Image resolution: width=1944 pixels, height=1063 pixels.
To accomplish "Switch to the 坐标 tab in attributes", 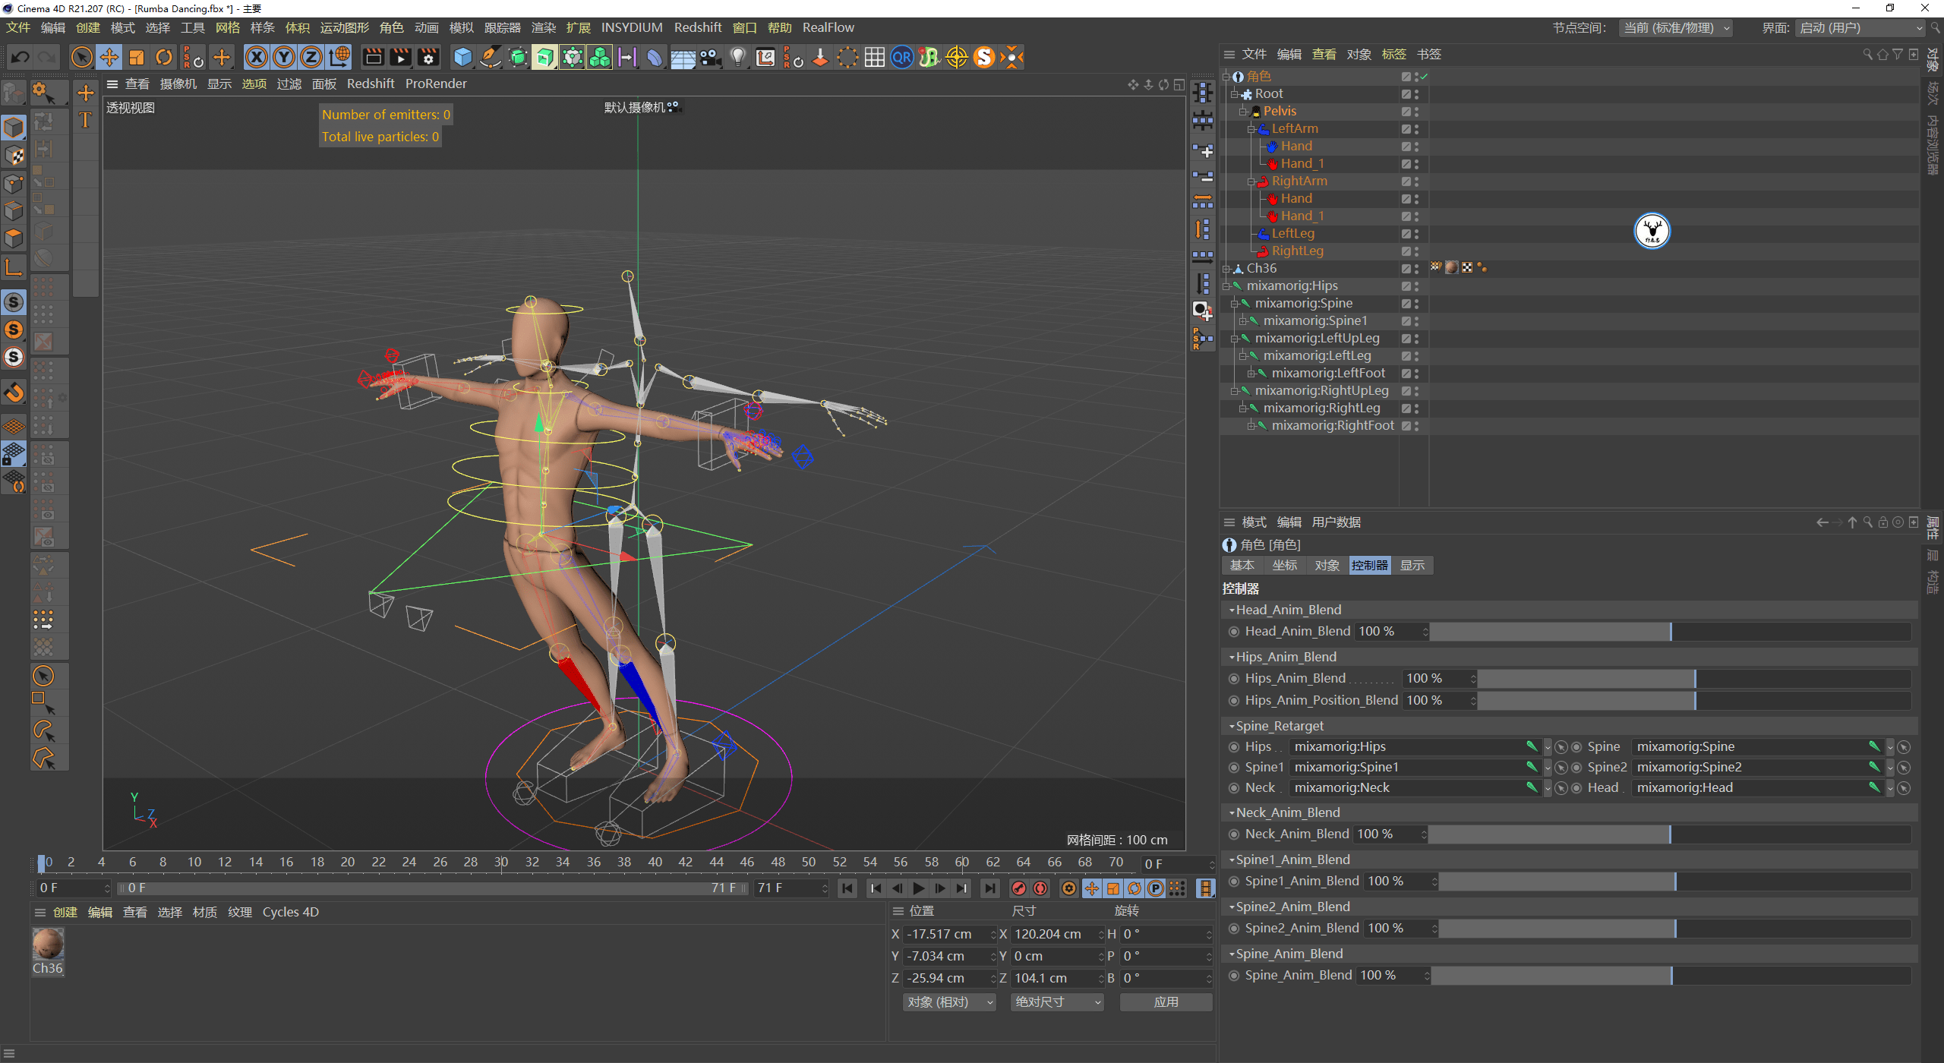I will coord(1285,565).
